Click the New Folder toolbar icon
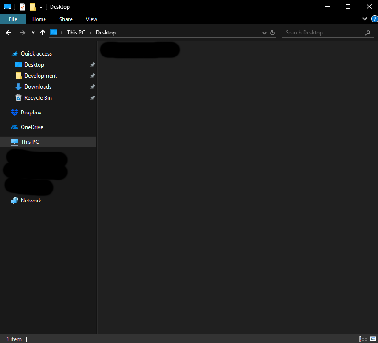378x343 pixels. [x=33, y=7]
